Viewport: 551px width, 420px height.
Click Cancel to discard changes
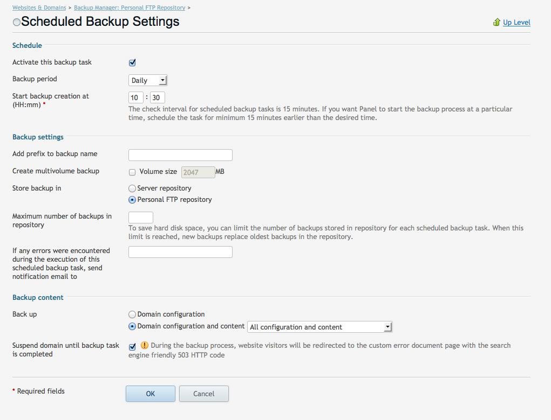click(203, 394)
